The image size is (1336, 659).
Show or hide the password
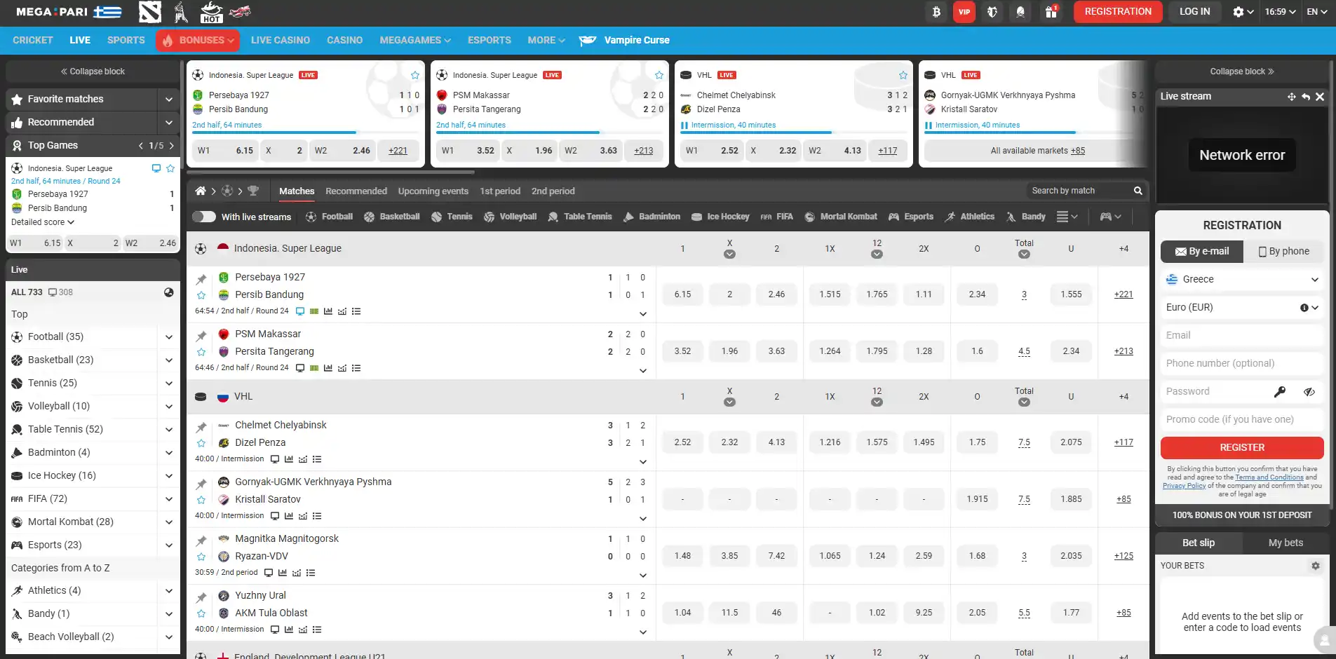tap(1309, 392)
